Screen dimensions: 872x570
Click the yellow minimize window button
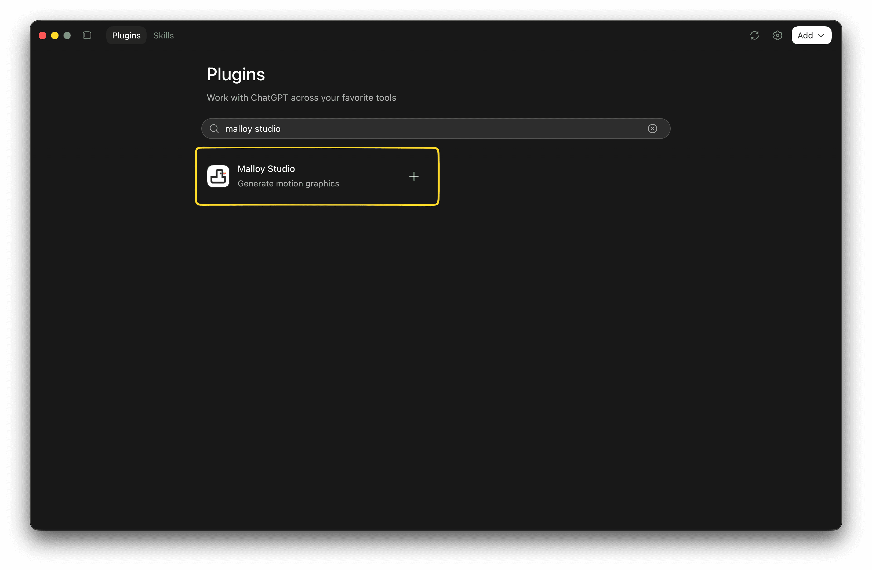tap(54, 35)
